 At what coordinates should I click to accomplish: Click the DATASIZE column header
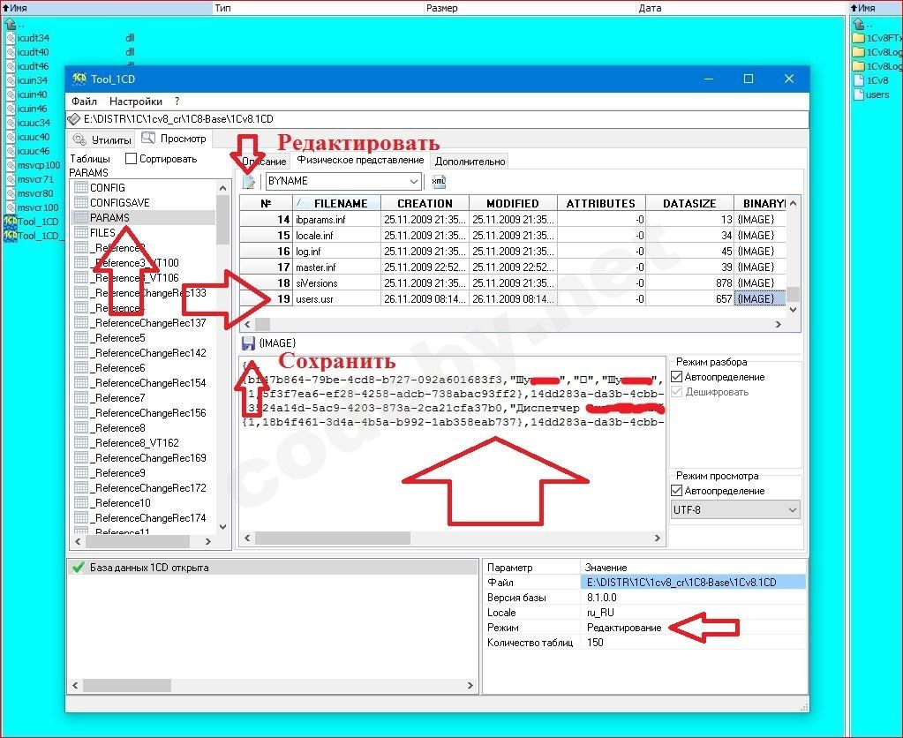[689, 203]
